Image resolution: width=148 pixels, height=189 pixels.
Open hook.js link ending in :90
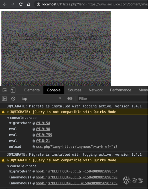click(77, 177)
